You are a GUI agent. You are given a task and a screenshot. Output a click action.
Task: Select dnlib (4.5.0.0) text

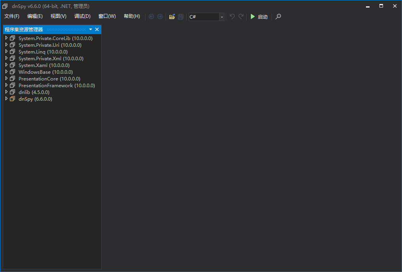pos(34,92)
